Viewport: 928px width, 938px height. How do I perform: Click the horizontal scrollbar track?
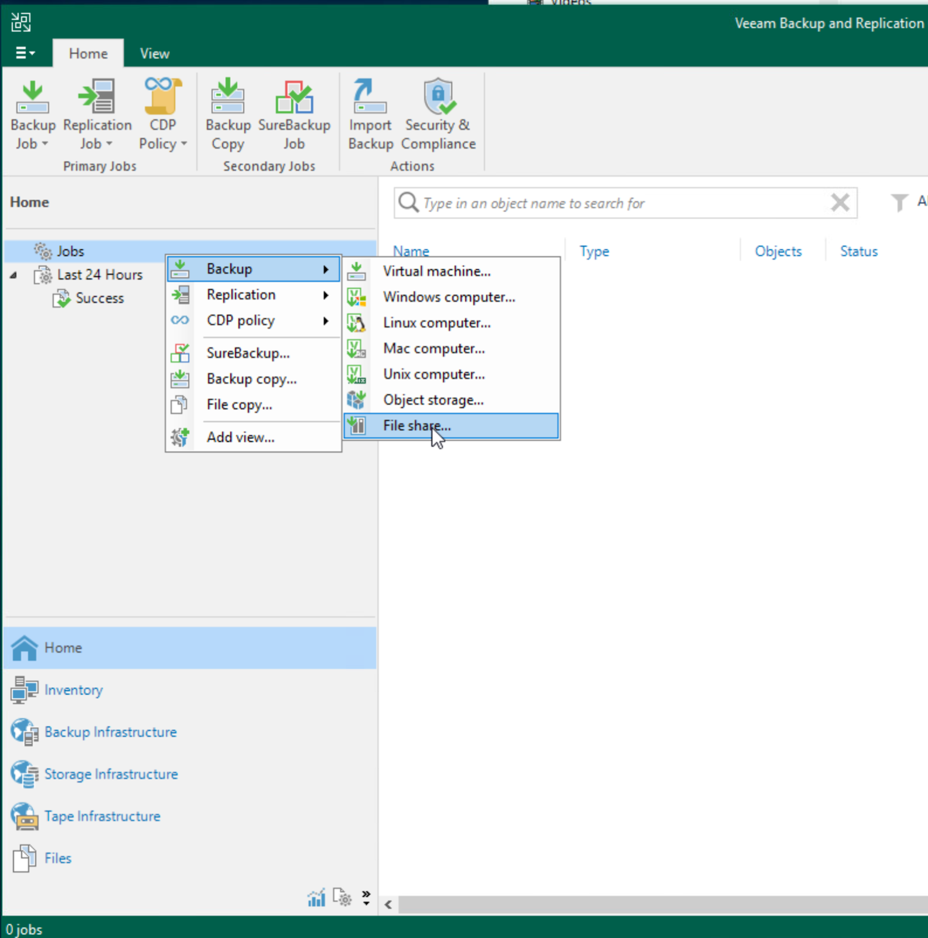pyautogui.click(x=663, y=905)
